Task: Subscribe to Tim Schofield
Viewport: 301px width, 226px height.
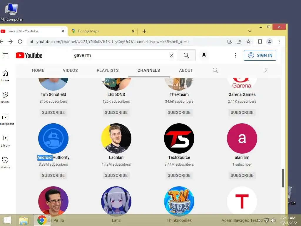Action: click(53, 112)
